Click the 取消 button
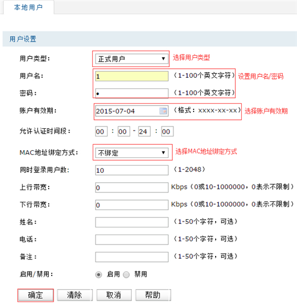This screenshot has width=297, height=304. 114,295
